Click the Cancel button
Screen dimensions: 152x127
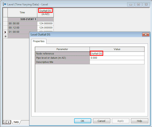coord(102,121)
